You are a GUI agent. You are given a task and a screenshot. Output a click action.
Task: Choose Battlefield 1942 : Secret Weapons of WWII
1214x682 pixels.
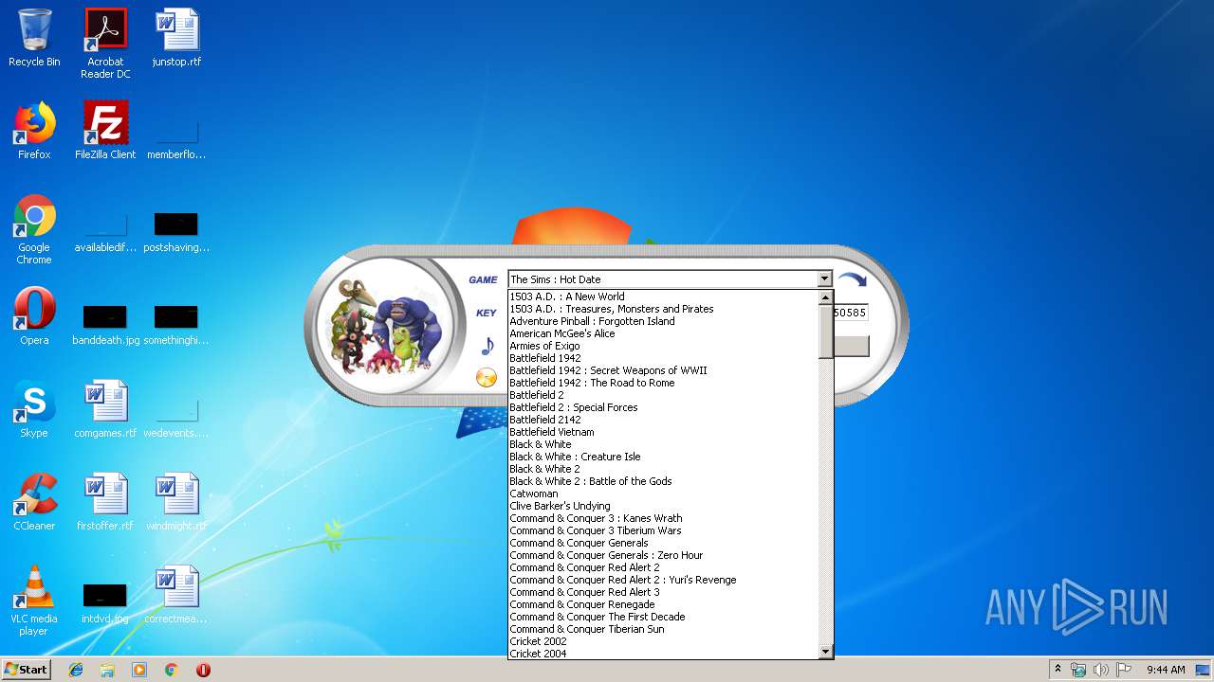[x=663, y=370]
